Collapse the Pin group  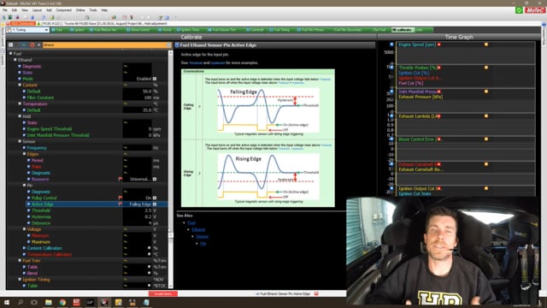[25, 186]
